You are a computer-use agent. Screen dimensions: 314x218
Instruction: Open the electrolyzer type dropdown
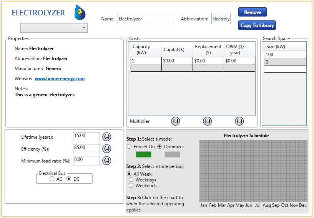coord(54,28)
